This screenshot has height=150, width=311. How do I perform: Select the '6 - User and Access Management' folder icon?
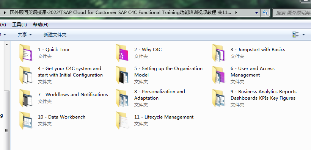coord(218,75)
